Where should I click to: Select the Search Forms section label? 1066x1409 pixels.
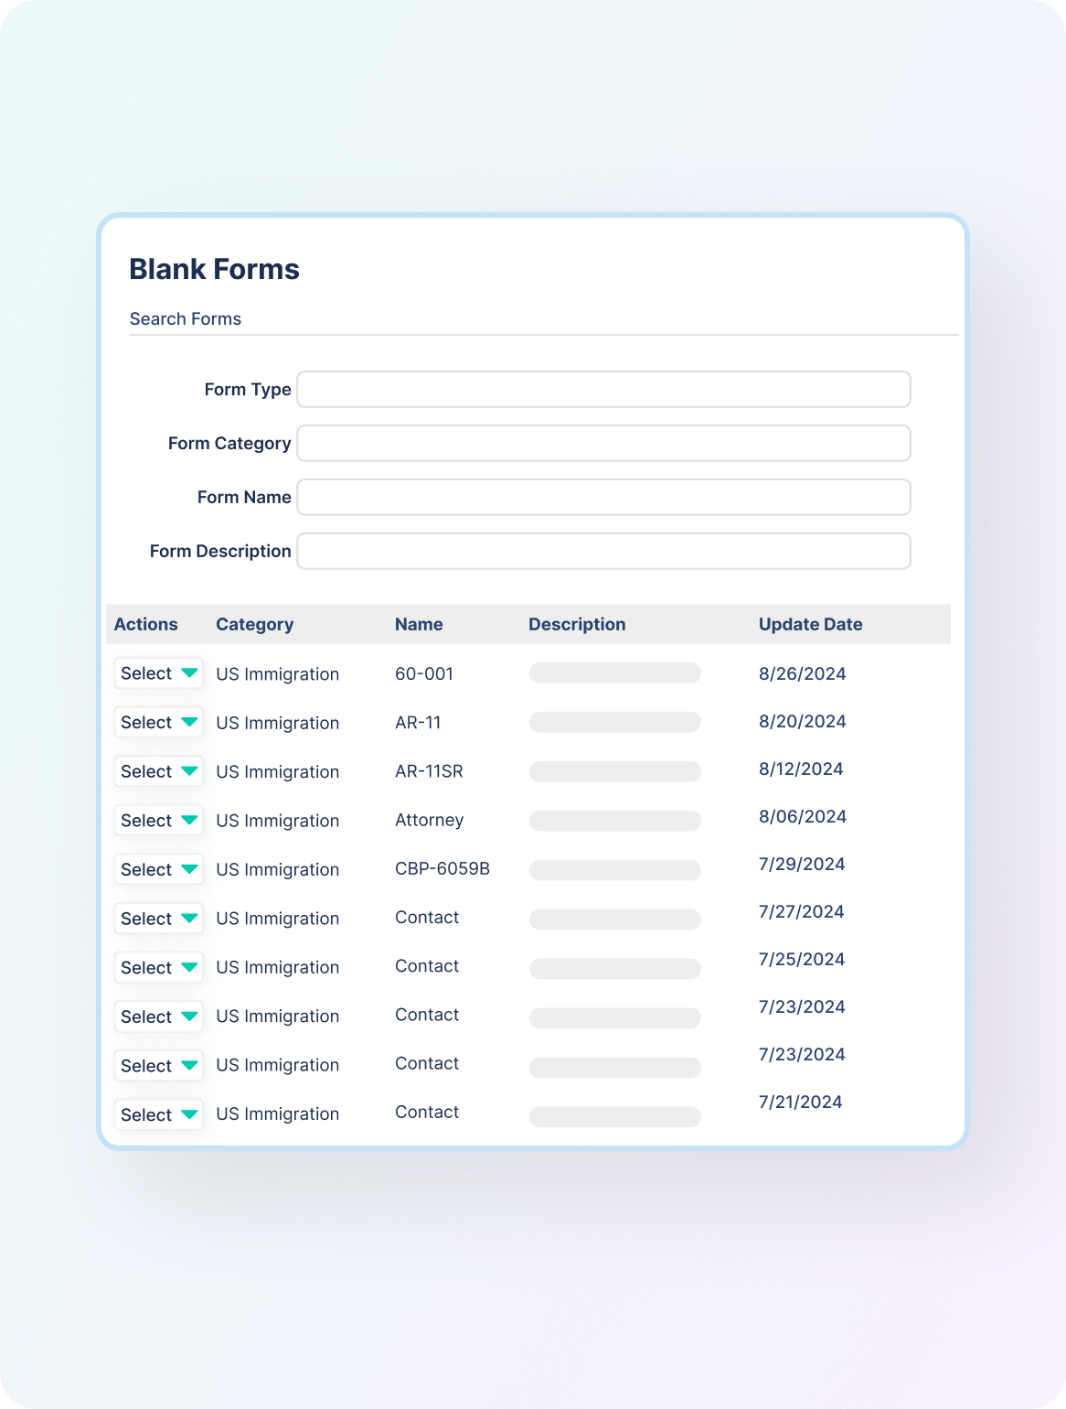[185, 318]
